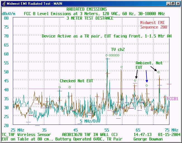The image size is (182, 143).
Task: Click the 75 MHz stop frequency label
Action: 171,130
